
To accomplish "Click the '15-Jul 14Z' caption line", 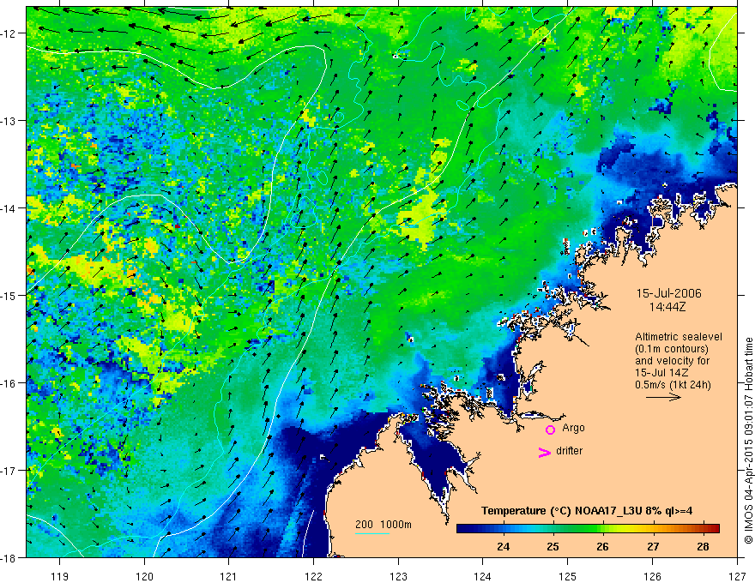I will point(661,373).
